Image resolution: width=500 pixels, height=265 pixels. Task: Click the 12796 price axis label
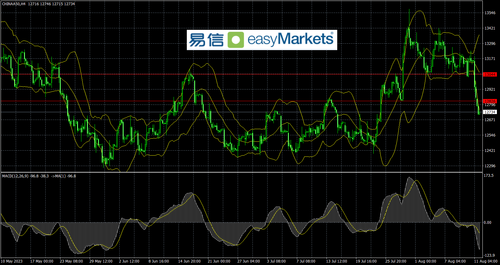click(x=490, y=105)
